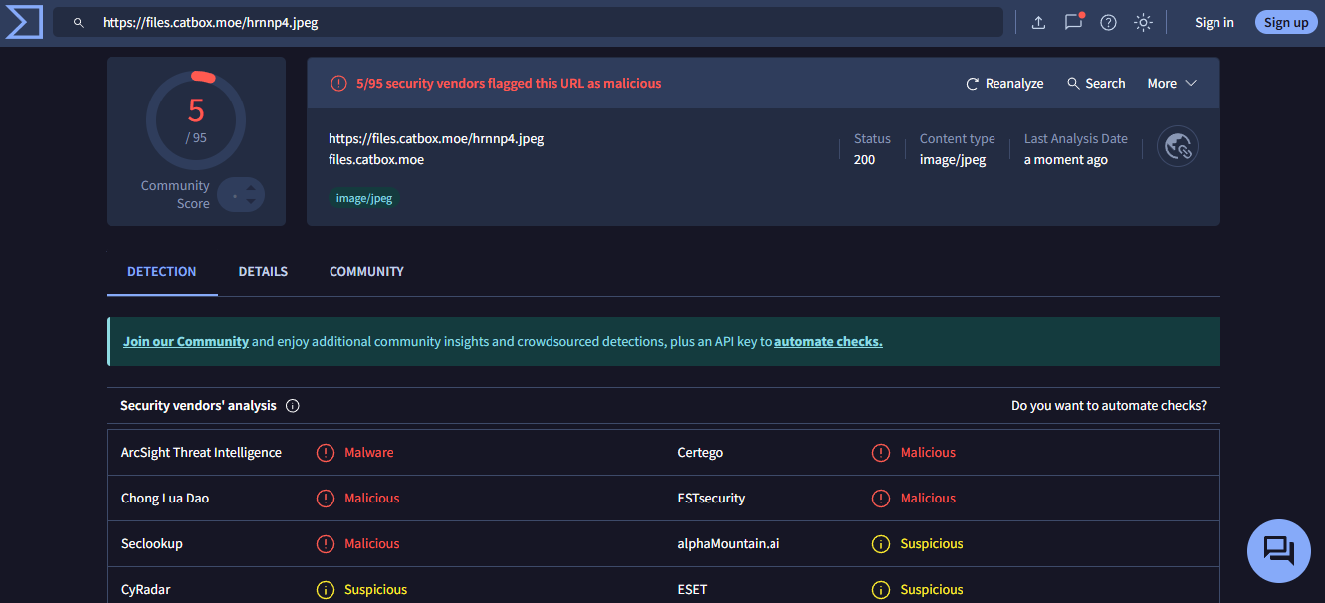Click the Search button in detection header
The width and height of the screenshot is (1325, 603).
pos(1096,84)
